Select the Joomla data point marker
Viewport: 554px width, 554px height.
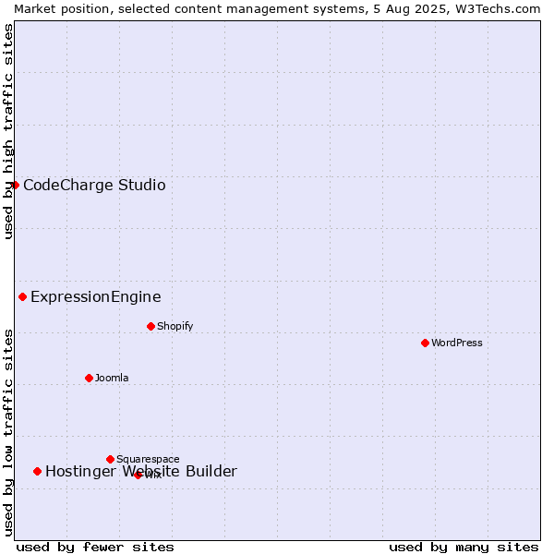(x=89, y=378)
